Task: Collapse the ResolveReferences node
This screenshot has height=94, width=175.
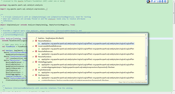Action: tap(33, 51)
